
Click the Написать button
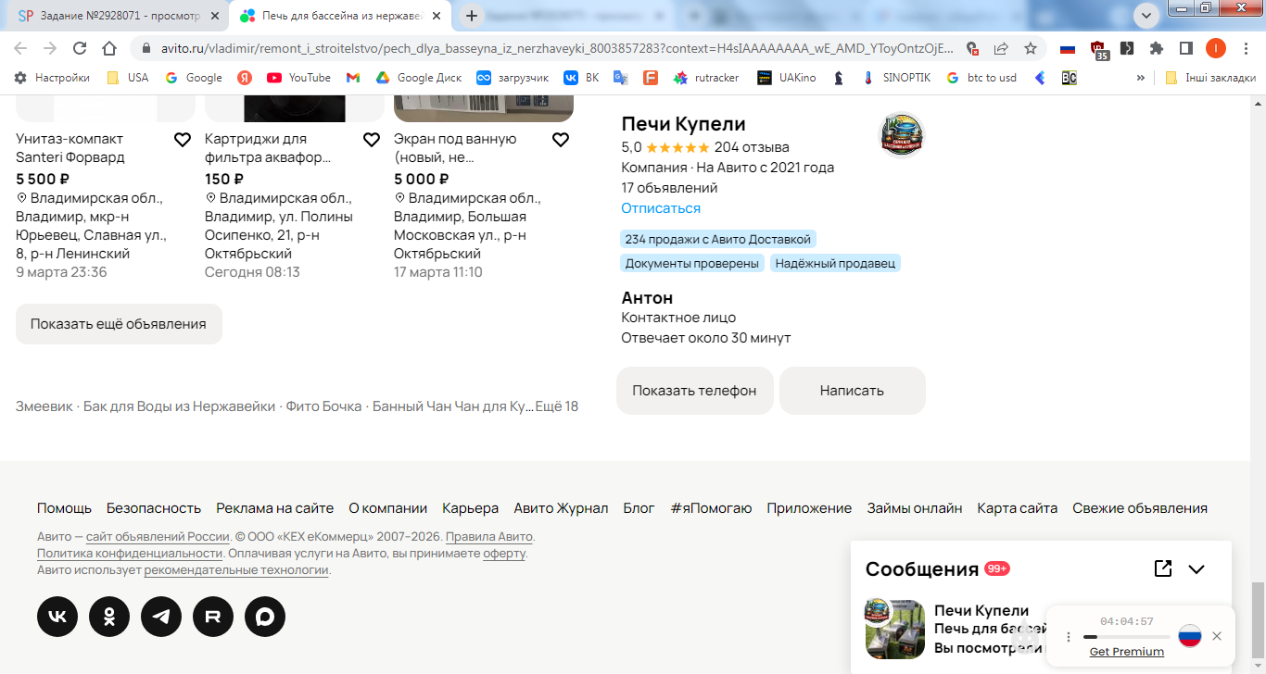pos(853,391)
